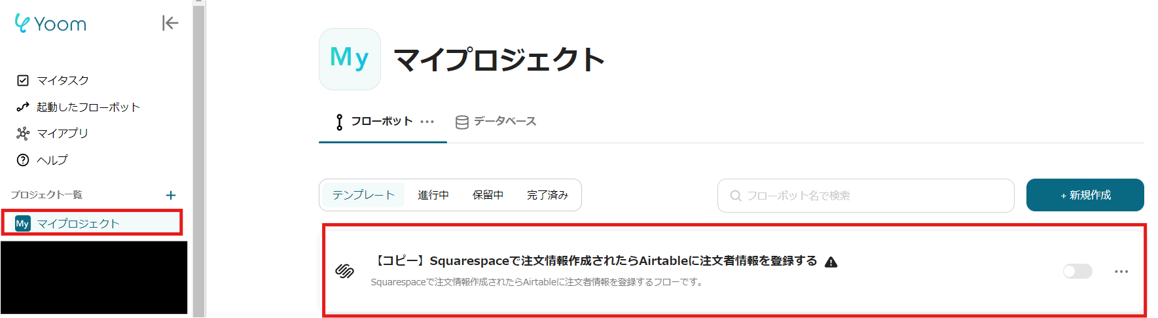Select the 保留中 filter
This screenshot has width=1158, height=318.
pyautogui.click(x=488, y=195)
